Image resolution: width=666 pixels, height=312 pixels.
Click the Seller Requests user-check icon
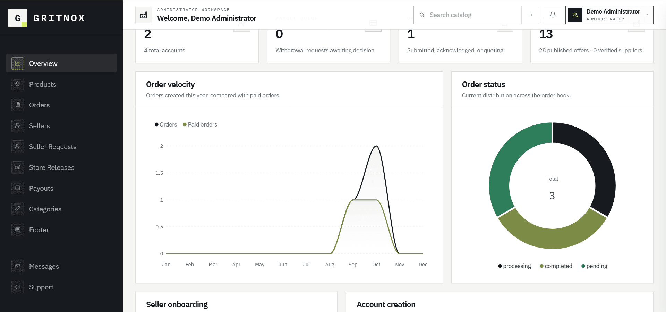click(18, 147)
